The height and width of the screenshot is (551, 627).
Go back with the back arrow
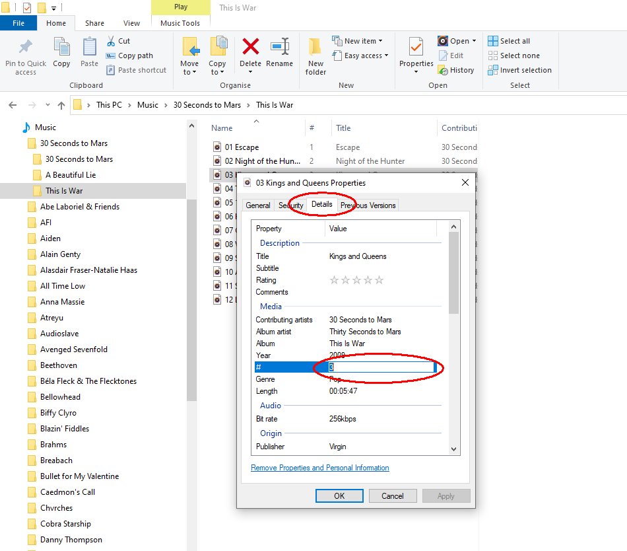[13, 105]
